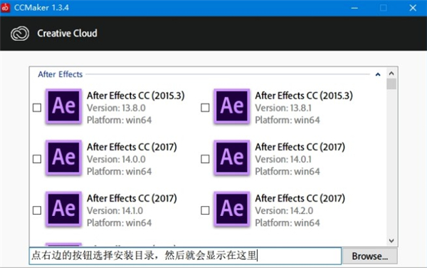Collapse the After Effects group chevron
The height and width of the screenshot is (268, 427).
pyautogui.click(x=378, y=74)
